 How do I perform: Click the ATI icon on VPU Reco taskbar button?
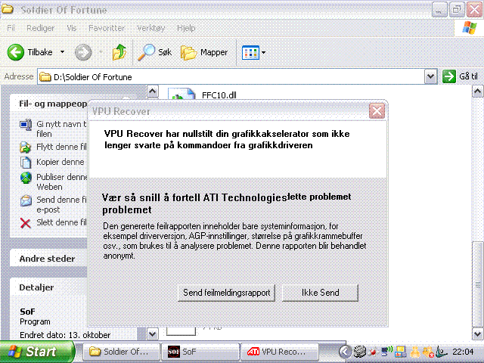tap(253, 351)
